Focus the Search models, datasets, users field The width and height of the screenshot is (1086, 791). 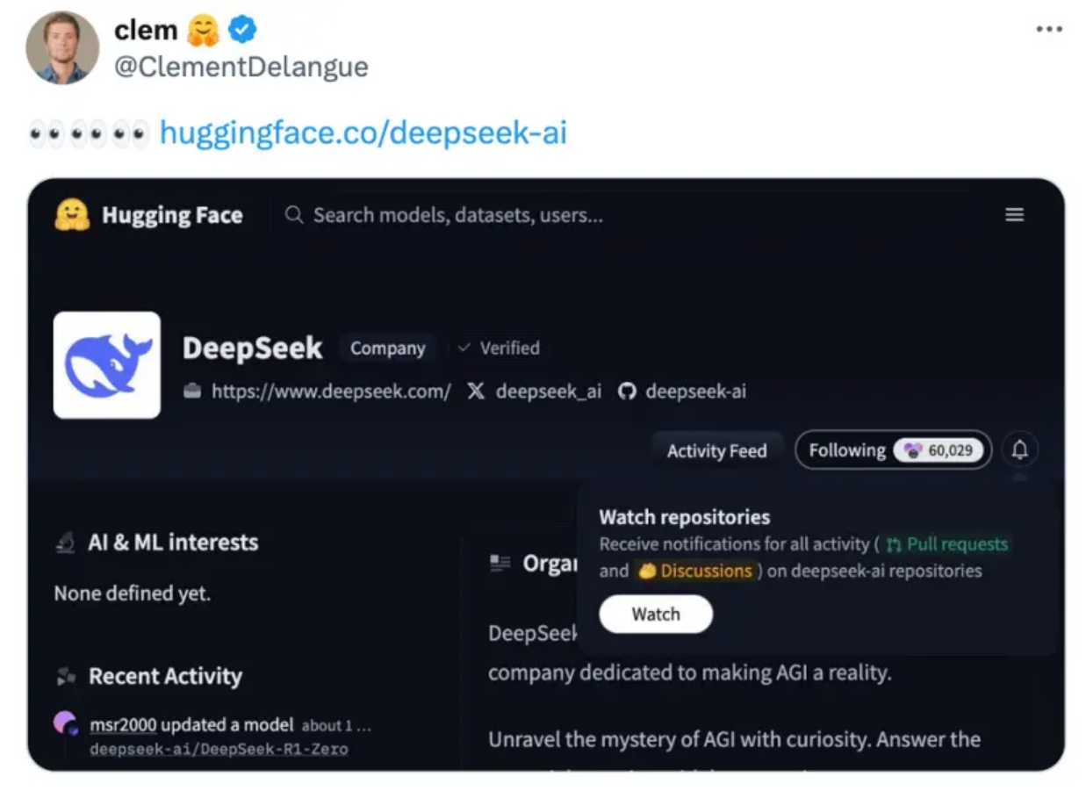pos(457,215)
